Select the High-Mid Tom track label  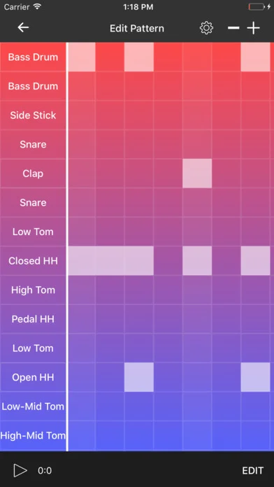click(x=33, y=435)
